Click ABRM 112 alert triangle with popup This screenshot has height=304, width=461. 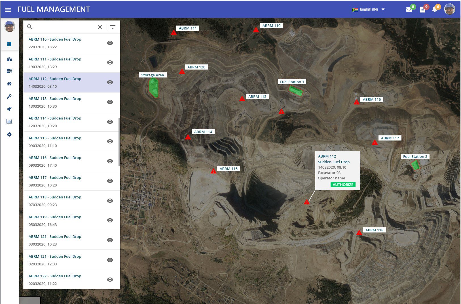point(306,202)
